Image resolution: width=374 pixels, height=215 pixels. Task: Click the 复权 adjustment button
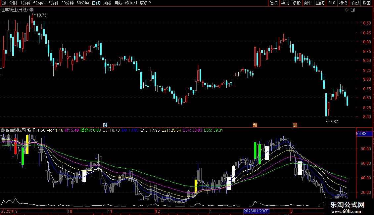pos(274,3)
